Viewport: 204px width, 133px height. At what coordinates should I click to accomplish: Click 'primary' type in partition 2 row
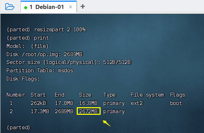tap(114, 111)
